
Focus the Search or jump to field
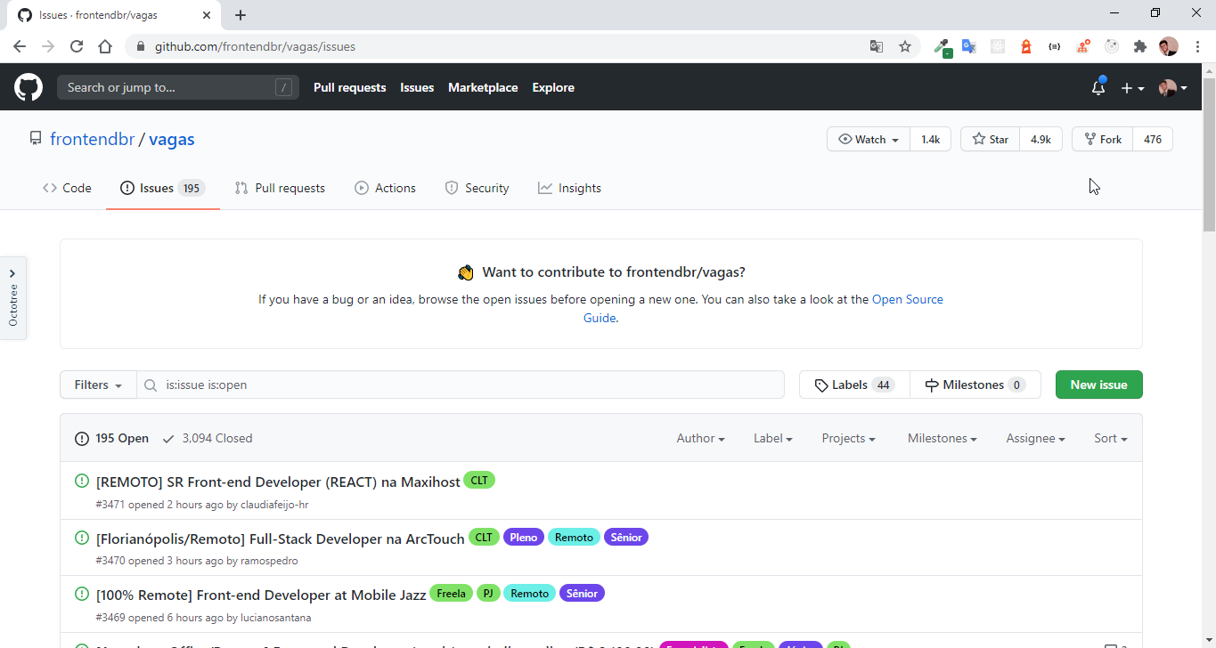(x=178, y=87)
